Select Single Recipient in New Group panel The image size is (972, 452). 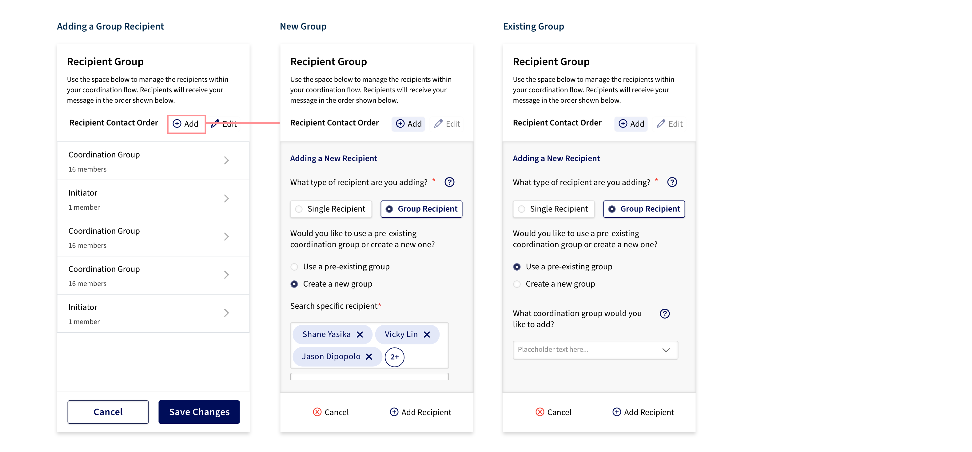(331, 209)
